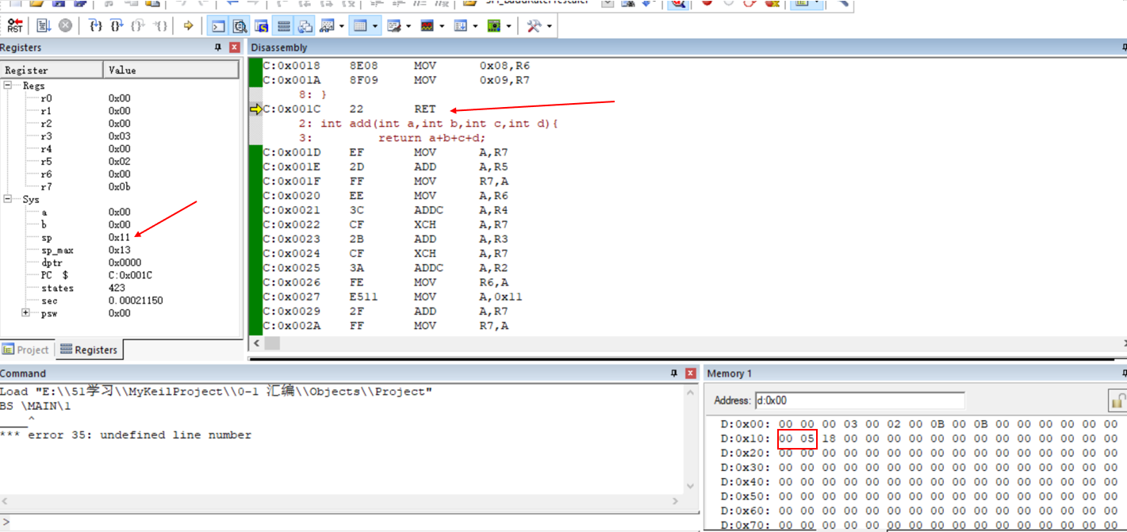
Task: Step into one line
Action: click(x=96, y=25)
